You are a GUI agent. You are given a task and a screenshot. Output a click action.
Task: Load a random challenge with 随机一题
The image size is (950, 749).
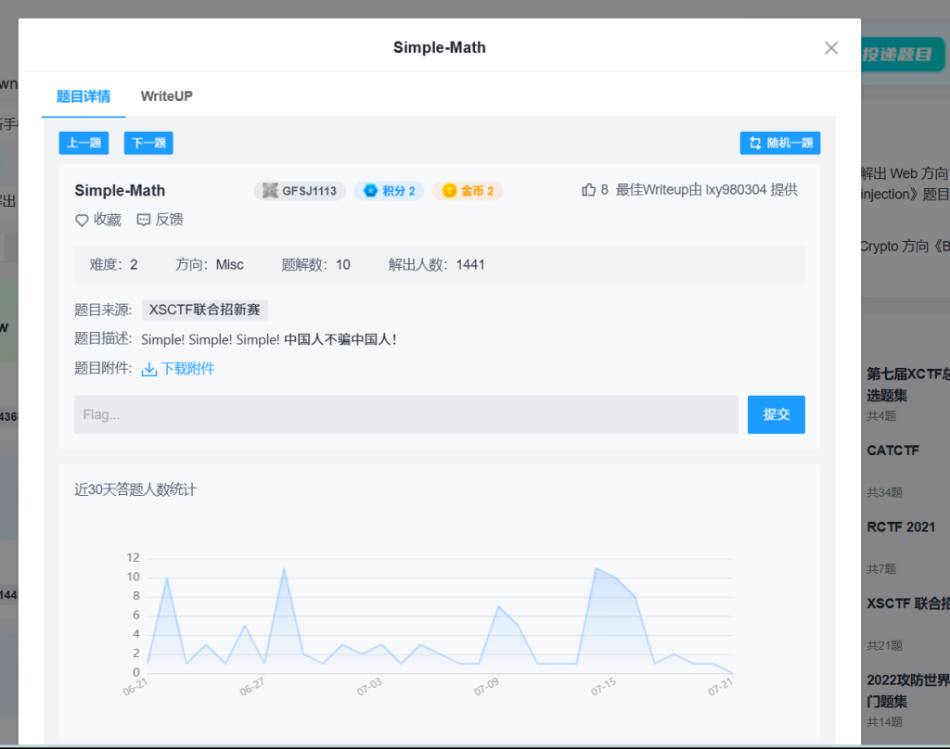tap(780, 143)
